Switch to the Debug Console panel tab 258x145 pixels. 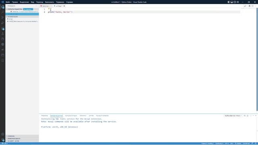[71, 116]
